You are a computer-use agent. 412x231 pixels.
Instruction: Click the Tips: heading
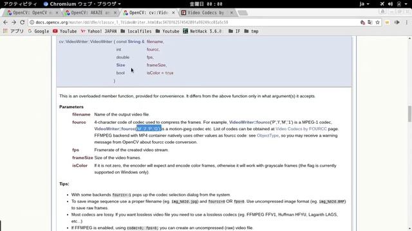[64, 184]
